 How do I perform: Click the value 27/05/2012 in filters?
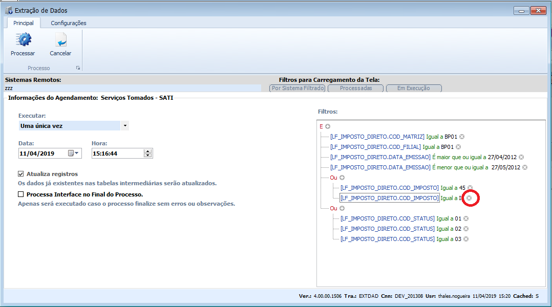click(505, 167)
